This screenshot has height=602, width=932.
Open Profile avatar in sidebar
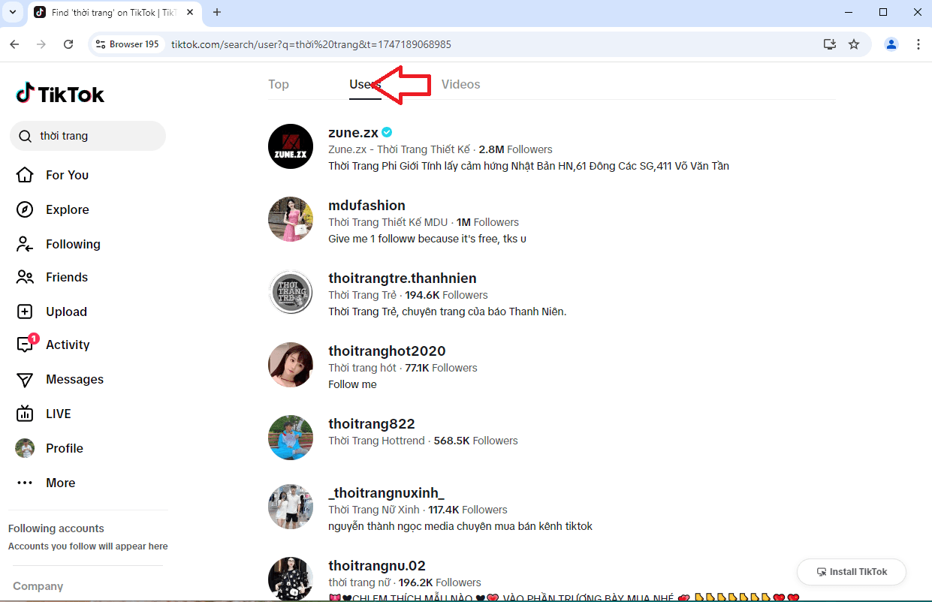point(25,448)
